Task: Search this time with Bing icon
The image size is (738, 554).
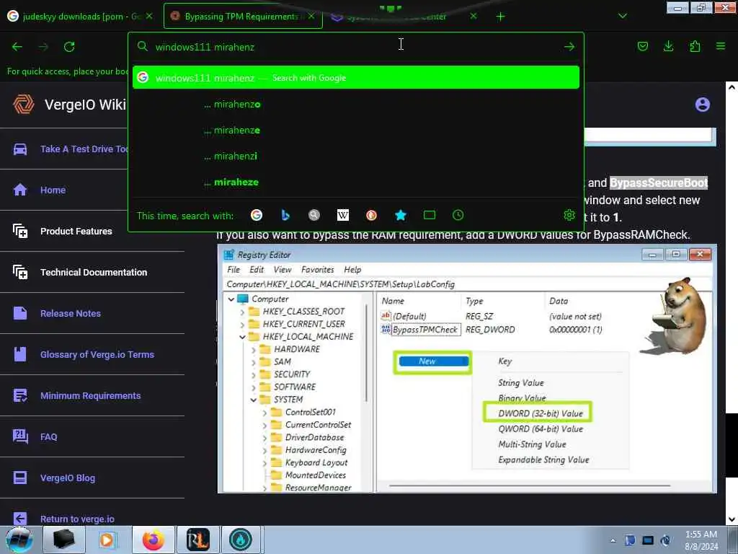Action: point(285,215)
